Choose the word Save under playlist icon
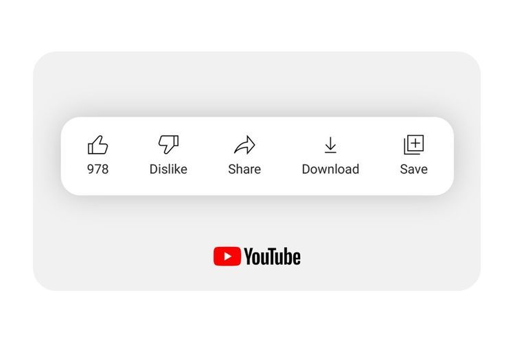 pos(414,169)
